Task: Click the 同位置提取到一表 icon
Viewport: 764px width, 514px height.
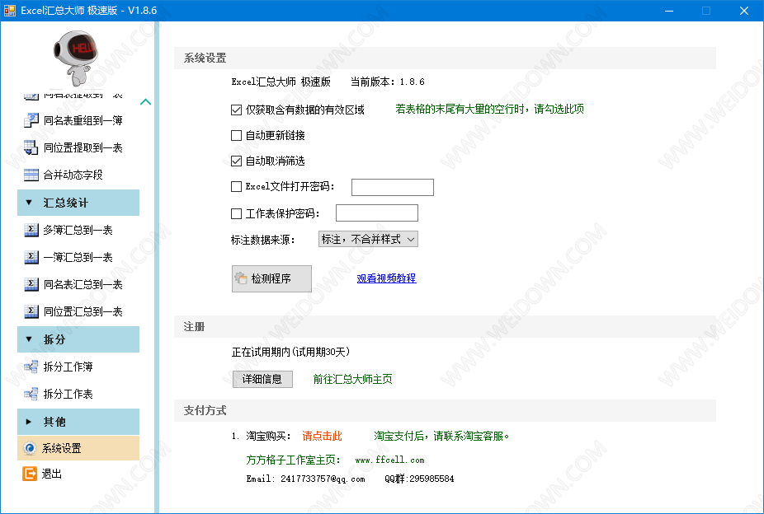Action: 31,147
